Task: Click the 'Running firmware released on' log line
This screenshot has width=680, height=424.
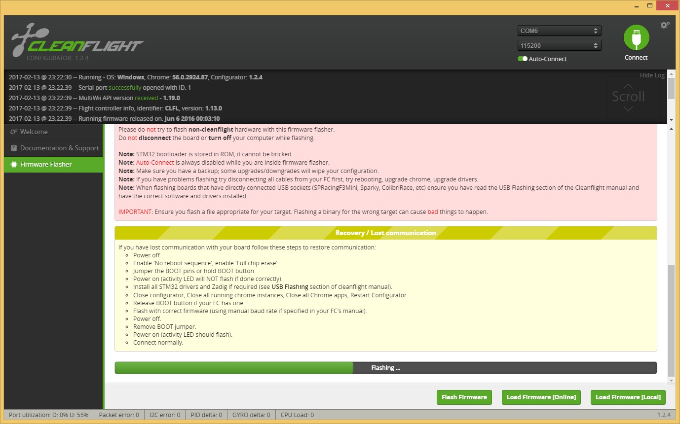Action: pos(114,118)
